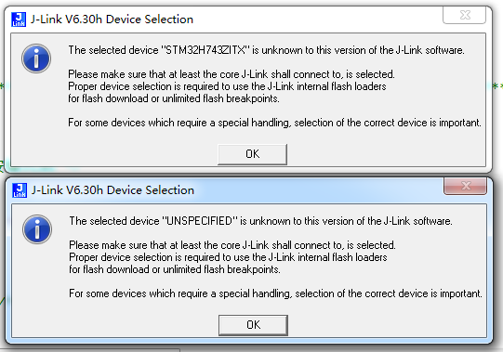Viewport: 503px width, 352px height.
Task: Close the lower dialog using the red X button
Action: tap(466, 186)
